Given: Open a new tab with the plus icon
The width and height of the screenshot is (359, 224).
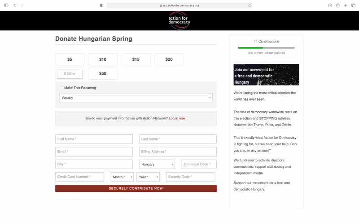Looking at the screenshot, I should coord(345,5).
